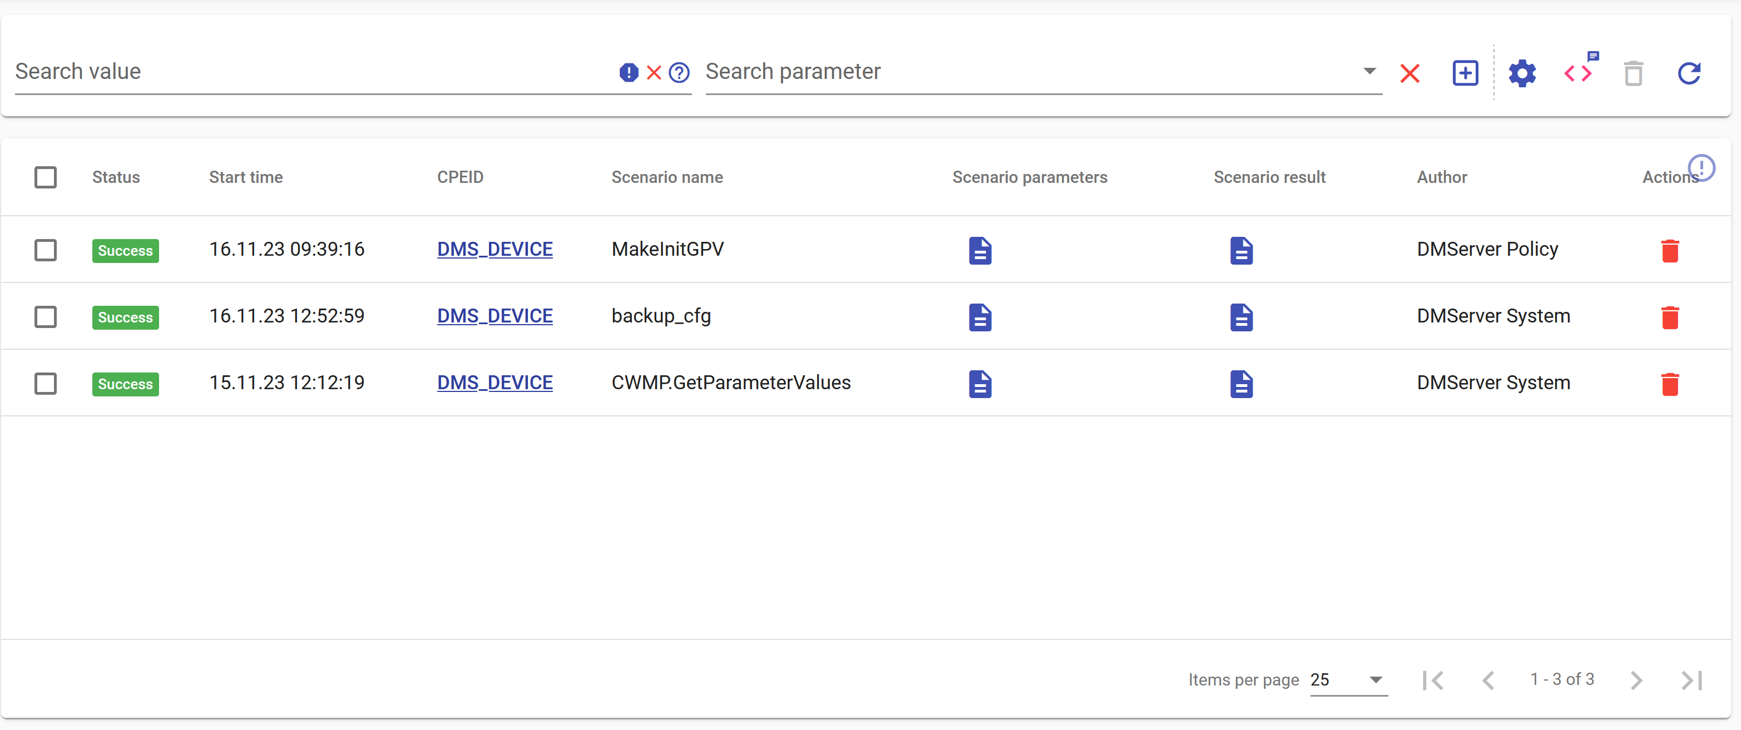Click help question mark in search value field

pos(679,72)
